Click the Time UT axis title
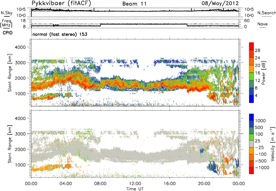This screenshot has height=191, width=276. click(x=135, y=189)
